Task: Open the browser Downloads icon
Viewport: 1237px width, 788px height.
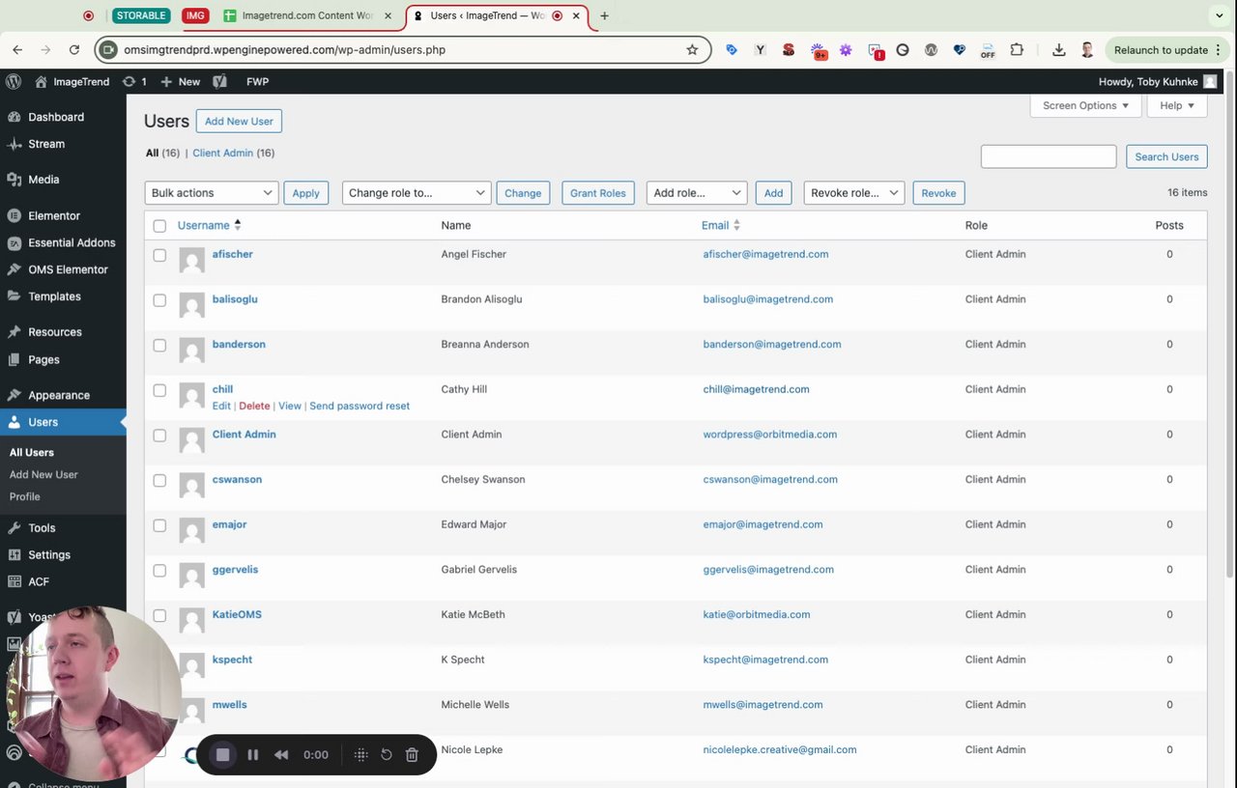Action: 1059,49
